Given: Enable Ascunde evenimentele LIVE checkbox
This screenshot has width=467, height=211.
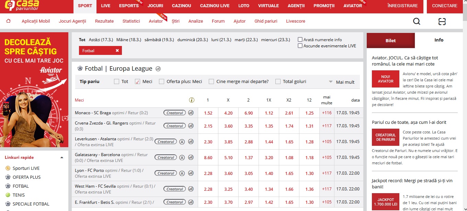Looking at the screenshot, I should 300,46.
